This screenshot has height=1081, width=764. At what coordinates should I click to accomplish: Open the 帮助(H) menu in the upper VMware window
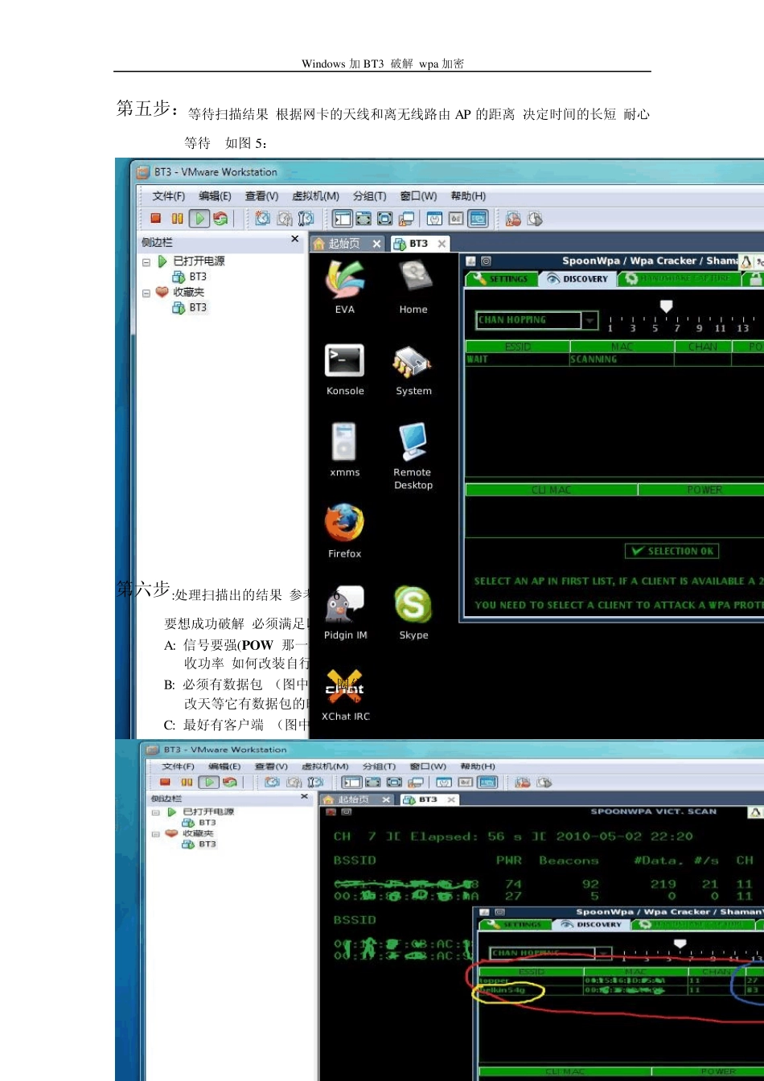click(x=468, y=196)
